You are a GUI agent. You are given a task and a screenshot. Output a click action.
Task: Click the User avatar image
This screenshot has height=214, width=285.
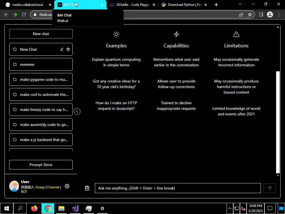click(14, 186)
